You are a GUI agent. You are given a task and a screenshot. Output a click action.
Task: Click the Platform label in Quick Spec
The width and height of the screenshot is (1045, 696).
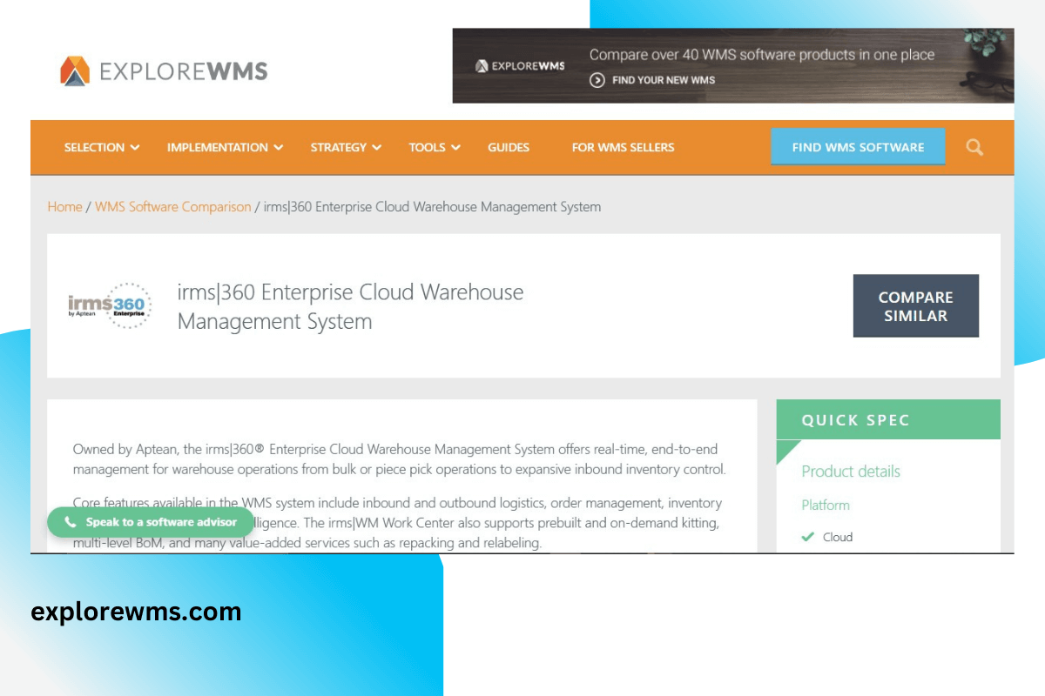pos(826,505)
